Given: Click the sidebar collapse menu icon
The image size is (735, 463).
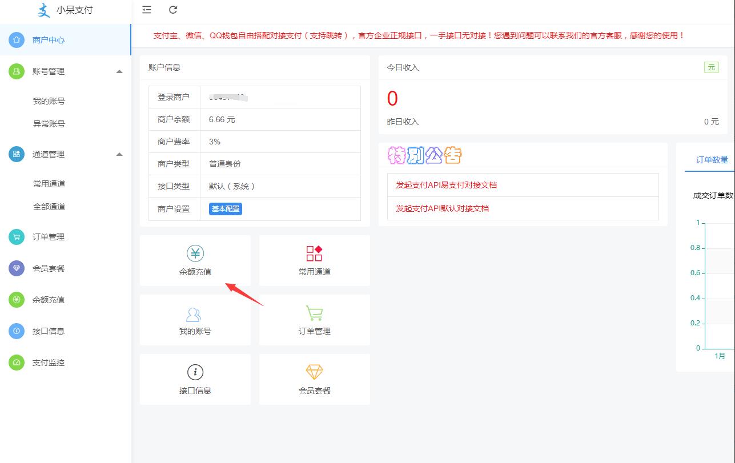Looking at the screenshot, I should coord(147,10).
